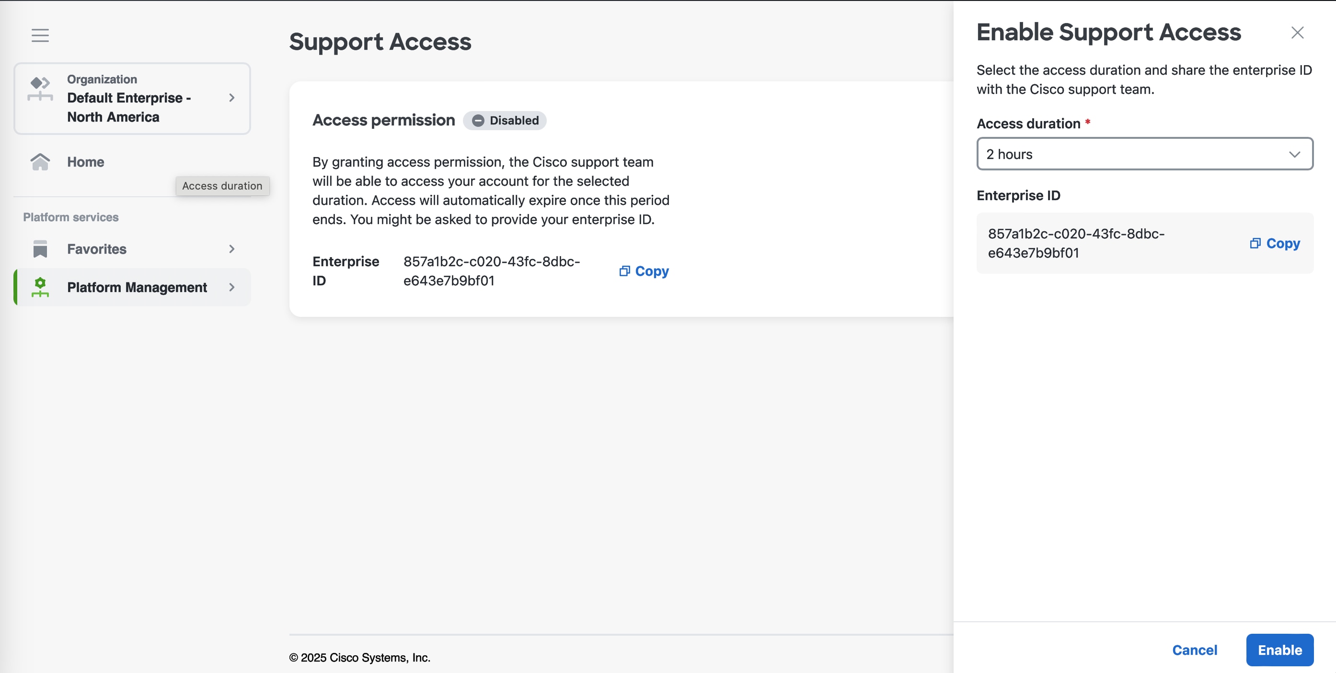Click the Enable button
Screen dimensions: 1336x673
click(x=1279, y=650)
